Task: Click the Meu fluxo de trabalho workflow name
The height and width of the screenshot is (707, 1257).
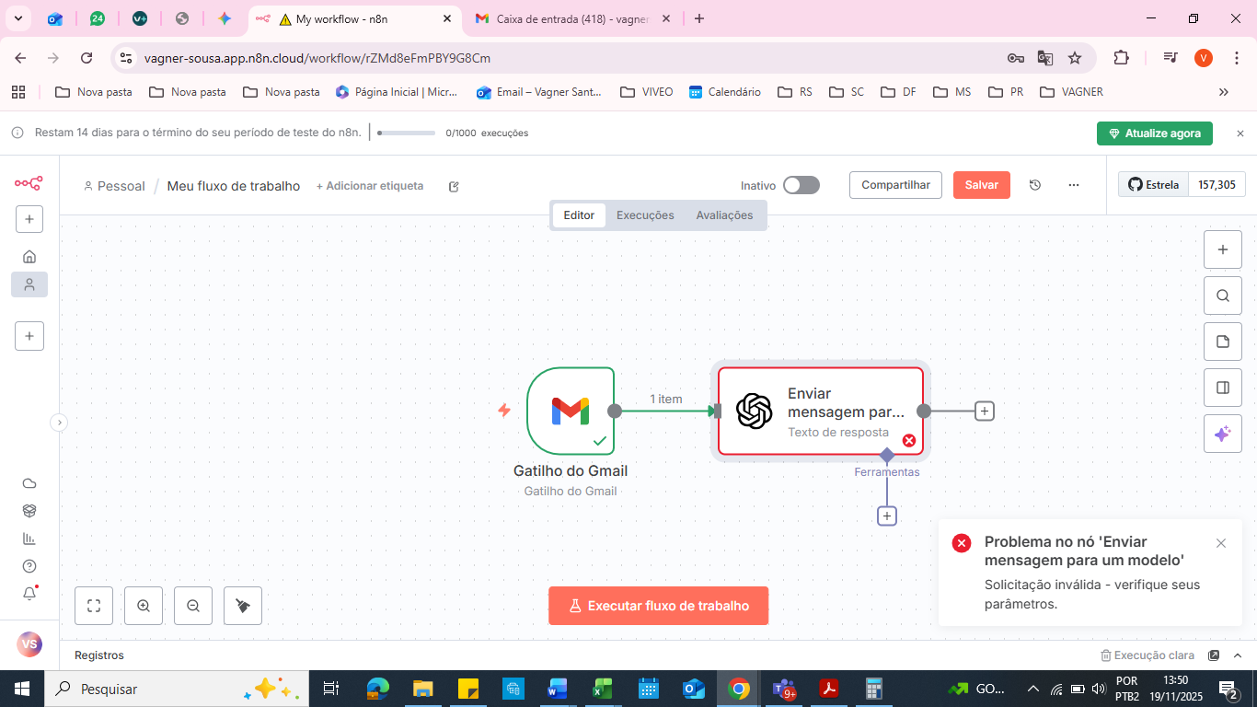Action: (234, 186)
